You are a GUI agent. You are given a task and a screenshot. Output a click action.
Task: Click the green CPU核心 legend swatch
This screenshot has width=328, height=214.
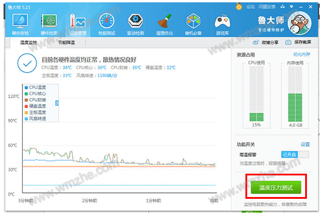26,94
